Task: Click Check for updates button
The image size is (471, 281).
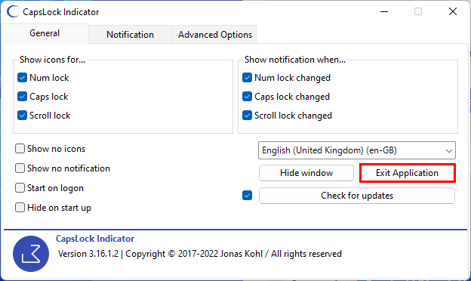Action: click(x=357, y=196)
